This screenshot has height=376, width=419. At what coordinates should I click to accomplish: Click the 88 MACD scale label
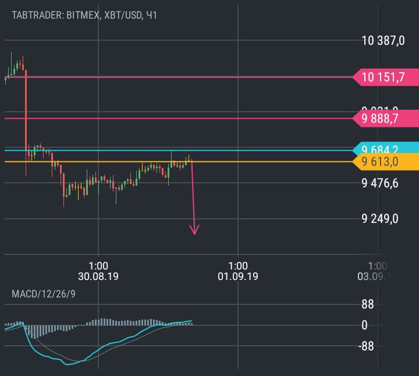[368, 304]
